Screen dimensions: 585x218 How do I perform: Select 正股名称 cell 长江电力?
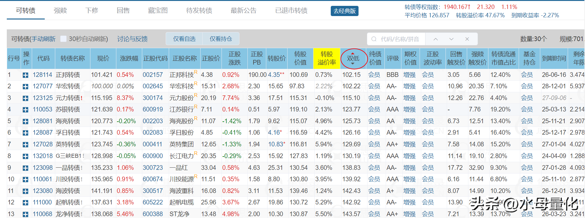click(x=182, y=156)
